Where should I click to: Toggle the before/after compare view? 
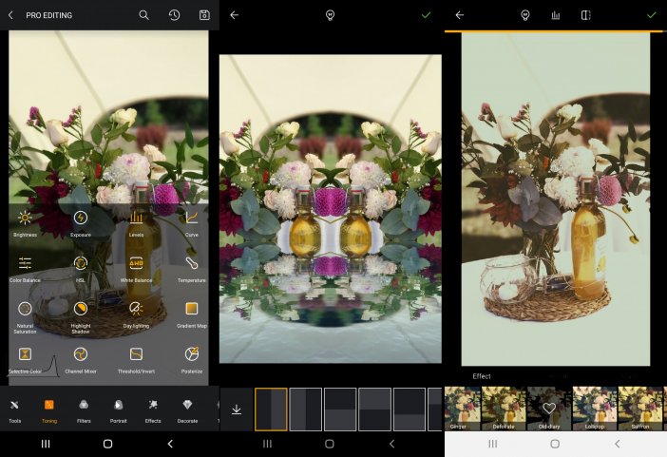pos(585,15)
